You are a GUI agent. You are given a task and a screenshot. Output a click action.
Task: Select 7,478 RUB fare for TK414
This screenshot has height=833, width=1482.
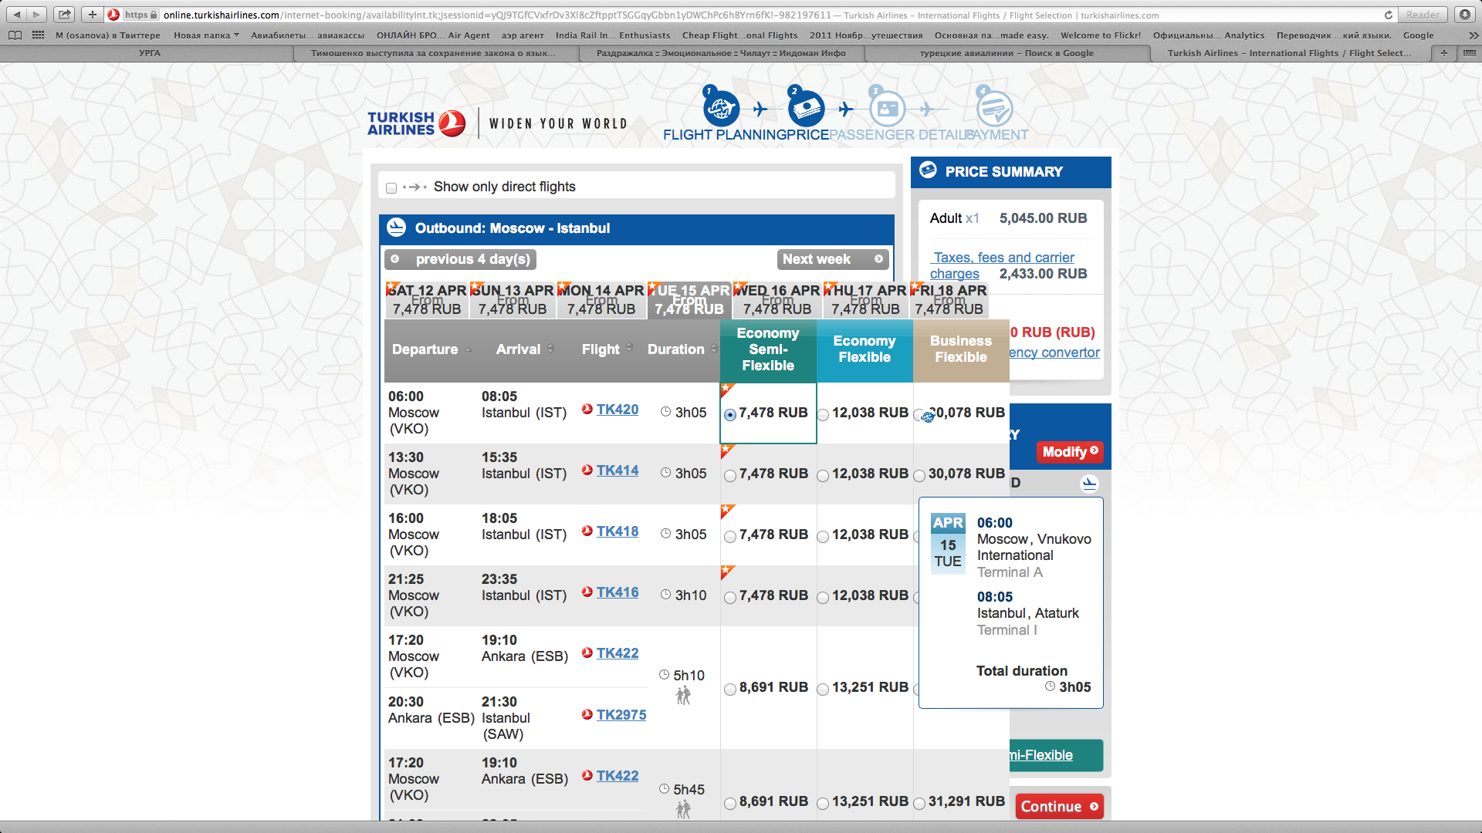click(x=730, y=476)
